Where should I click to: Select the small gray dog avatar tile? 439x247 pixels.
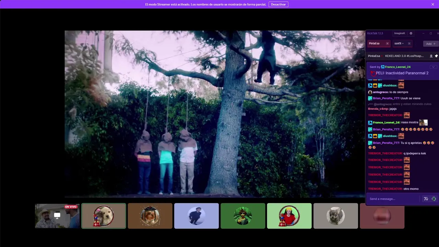(336, 216)
